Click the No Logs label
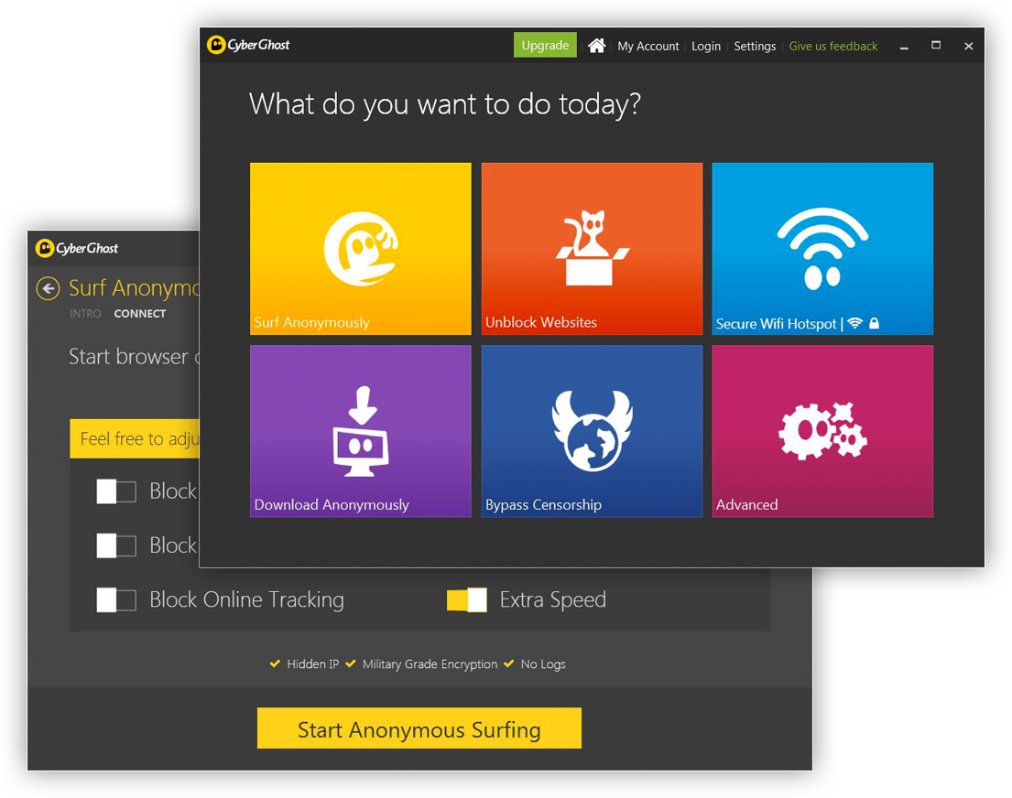This screenshot has height=798, width=1012. coord(543,663)
